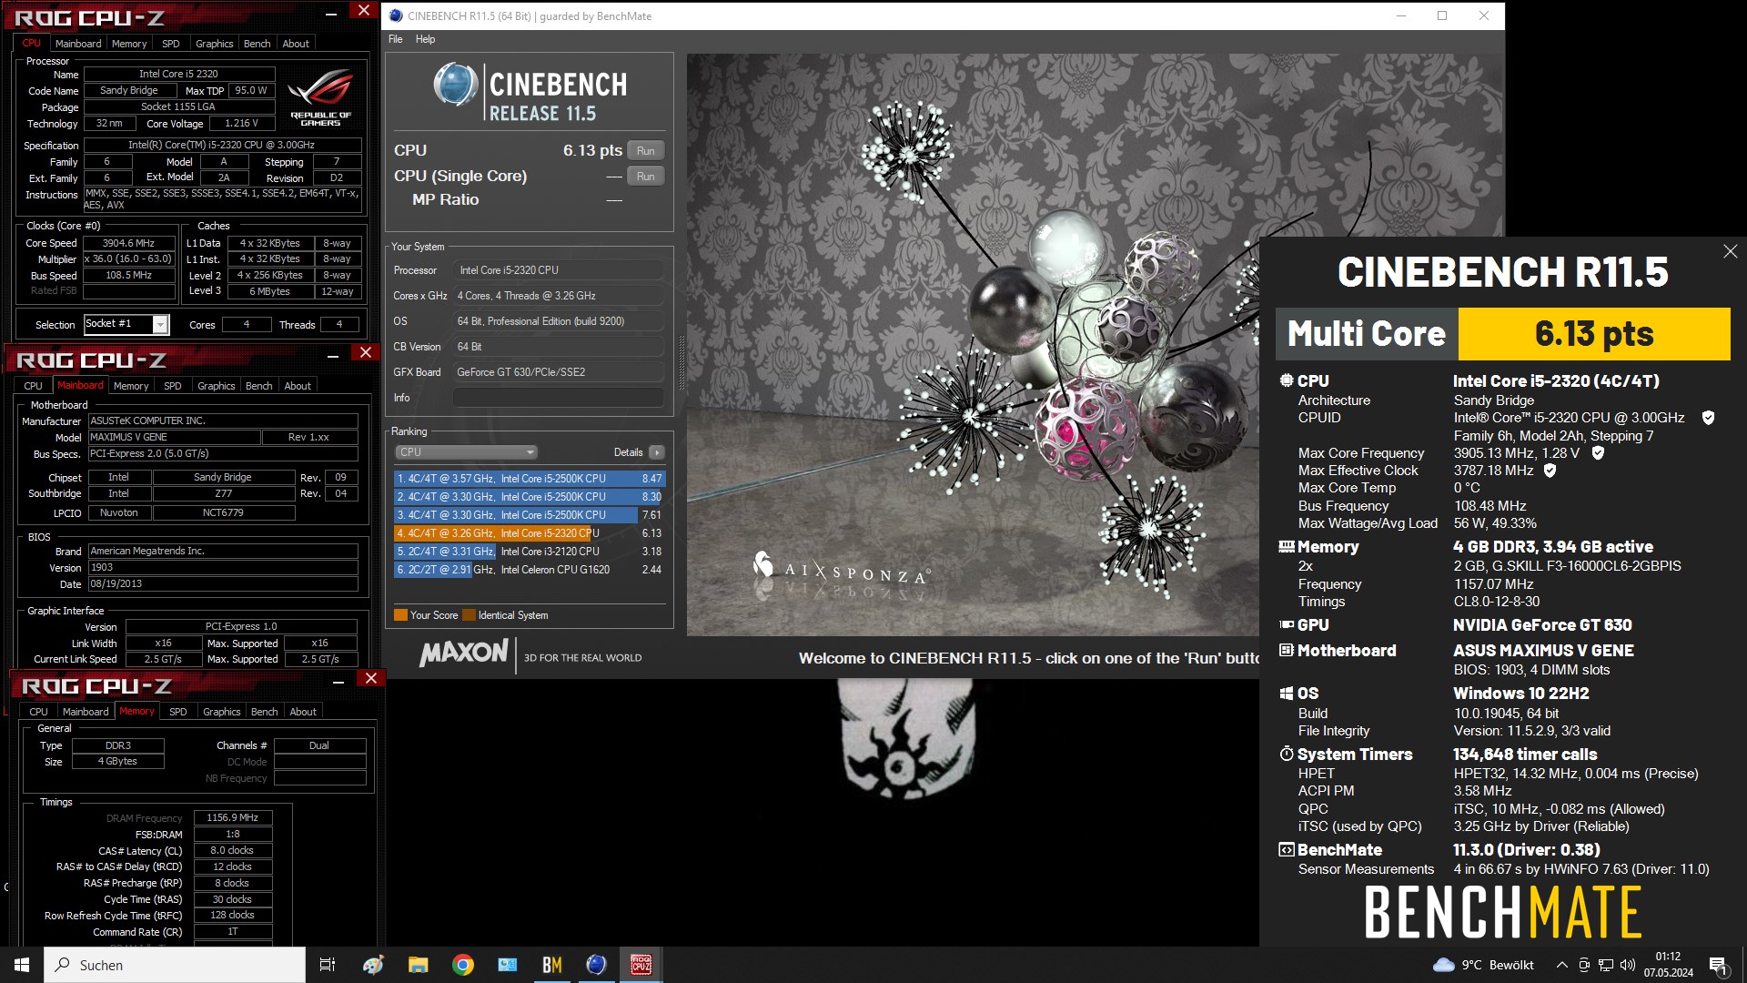The height and width of the screenshot is (983, 1747).
Task: Expand ranking Details arrow button
Action: pyautogui.click(x=657, y=452)
